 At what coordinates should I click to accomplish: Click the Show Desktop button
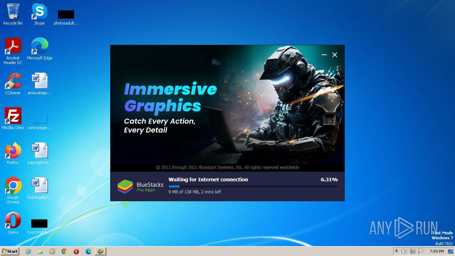[451, 251]
